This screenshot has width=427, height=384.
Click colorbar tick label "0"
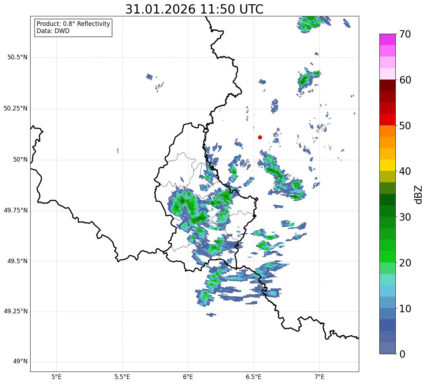click(x=402, y=354)
